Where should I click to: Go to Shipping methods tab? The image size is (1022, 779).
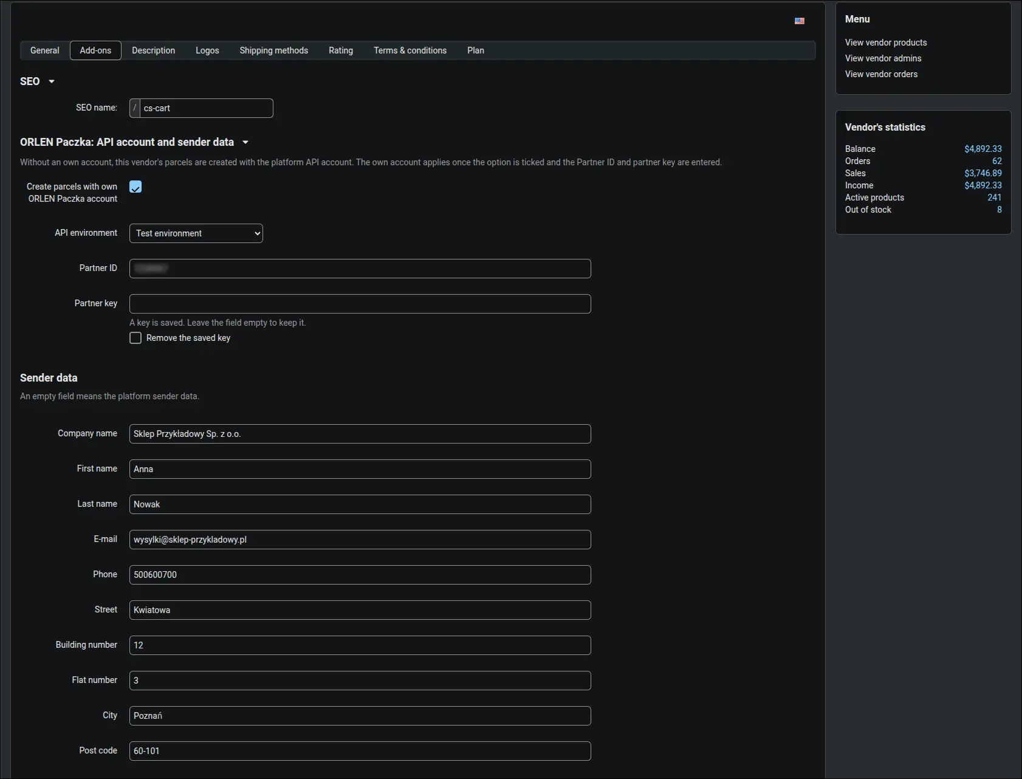(x=273, y=50)
